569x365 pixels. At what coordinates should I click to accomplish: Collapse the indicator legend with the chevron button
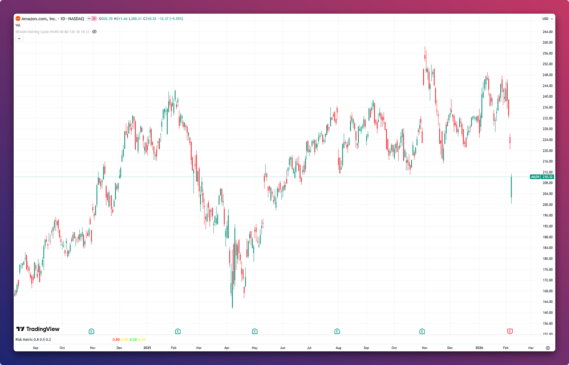(x=19, y=39)
